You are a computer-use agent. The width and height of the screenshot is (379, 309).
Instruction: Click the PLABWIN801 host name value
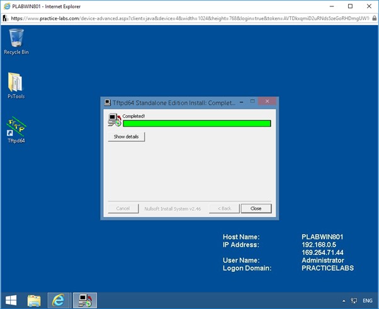(322, 237)
